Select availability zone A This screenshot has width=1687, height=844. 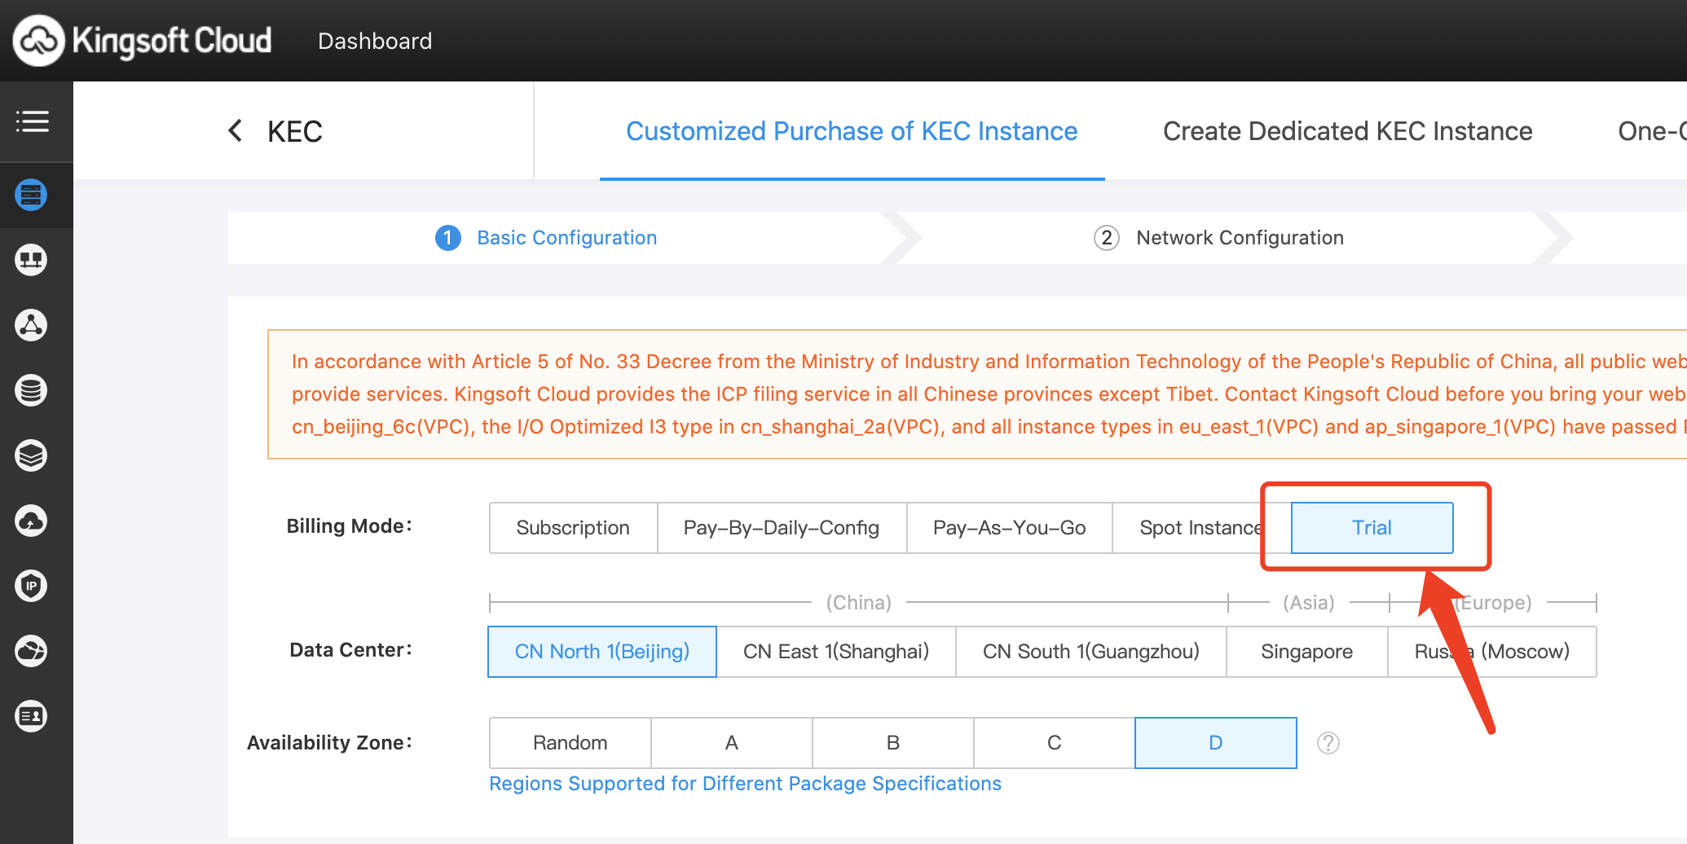click(x=731, y=743)
